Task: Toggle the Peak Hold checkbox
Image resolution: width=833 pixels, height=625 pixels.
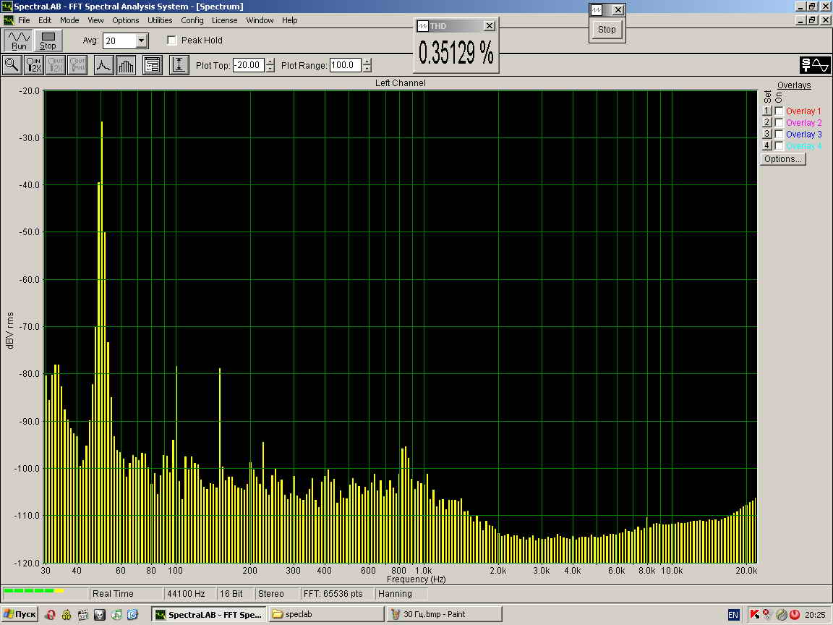Action: coord(171,41)
